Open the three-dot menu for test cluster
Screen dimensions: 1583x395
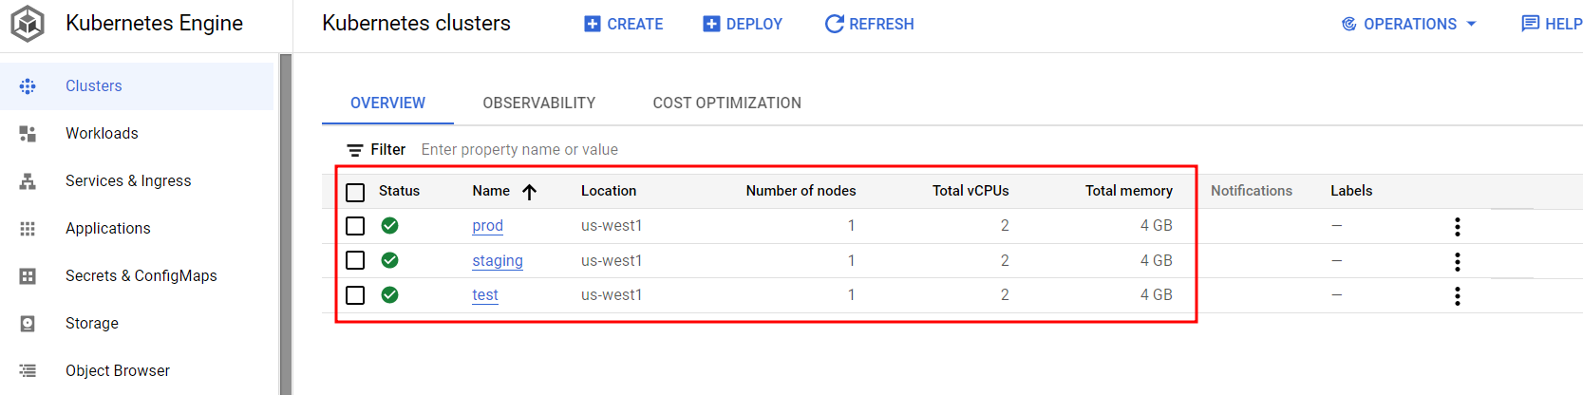point(1457,295)
